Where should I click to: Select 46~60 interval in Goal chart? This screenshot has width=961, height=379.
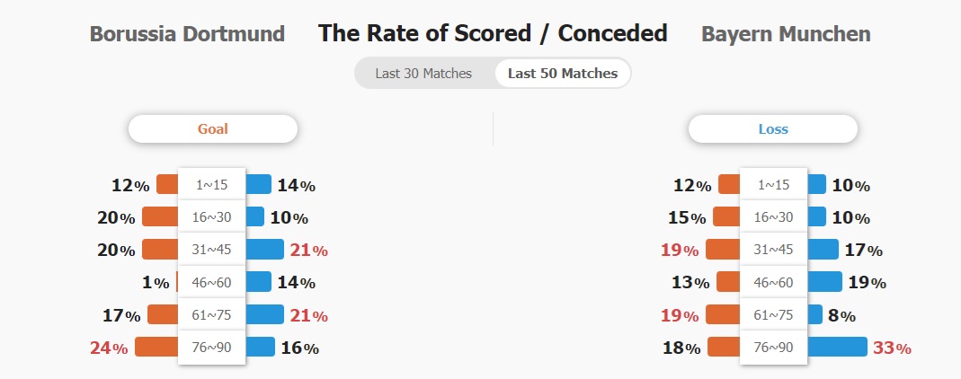pos(212,282)
